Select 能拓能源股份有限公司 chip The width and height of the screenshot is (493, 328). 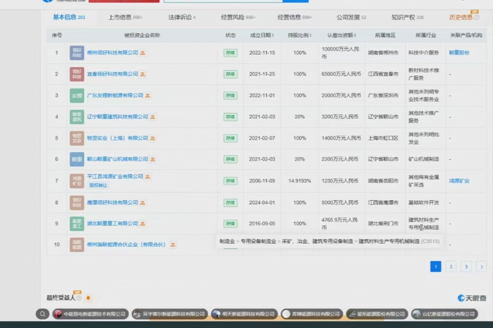pos(377,314)
